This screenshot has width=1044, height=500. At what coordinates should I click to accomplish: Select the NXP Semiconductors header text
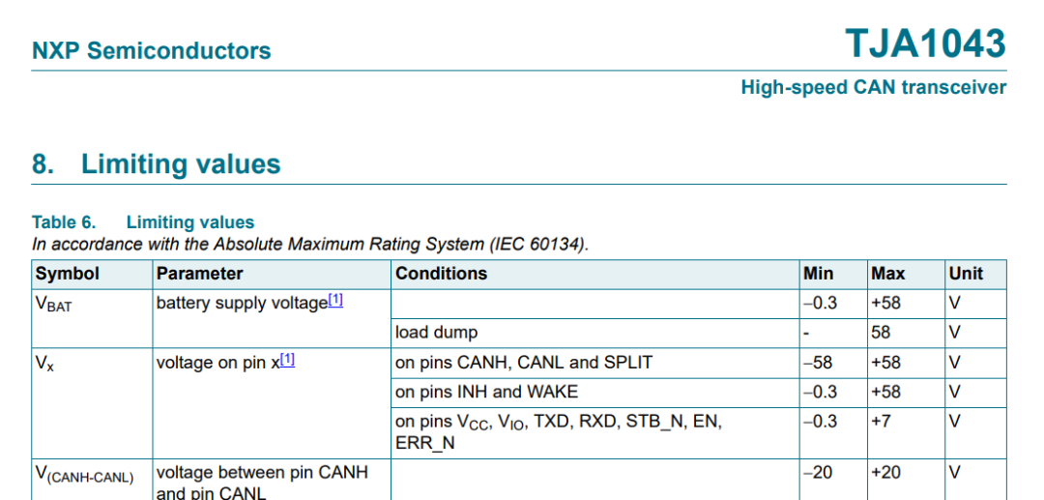click(x=152, y=50)
